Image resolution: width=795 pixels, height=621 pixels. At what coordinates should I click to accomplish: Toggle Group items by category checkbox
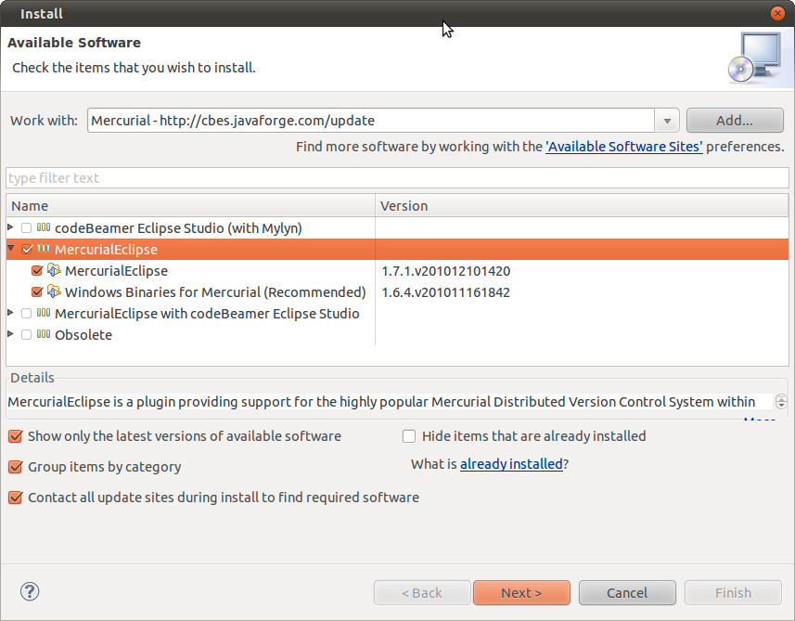pyautogui.click(x=15, y=467)
